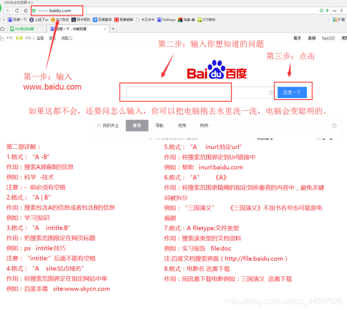
Task: Open the hao123 link
Action: click(328, 38)
